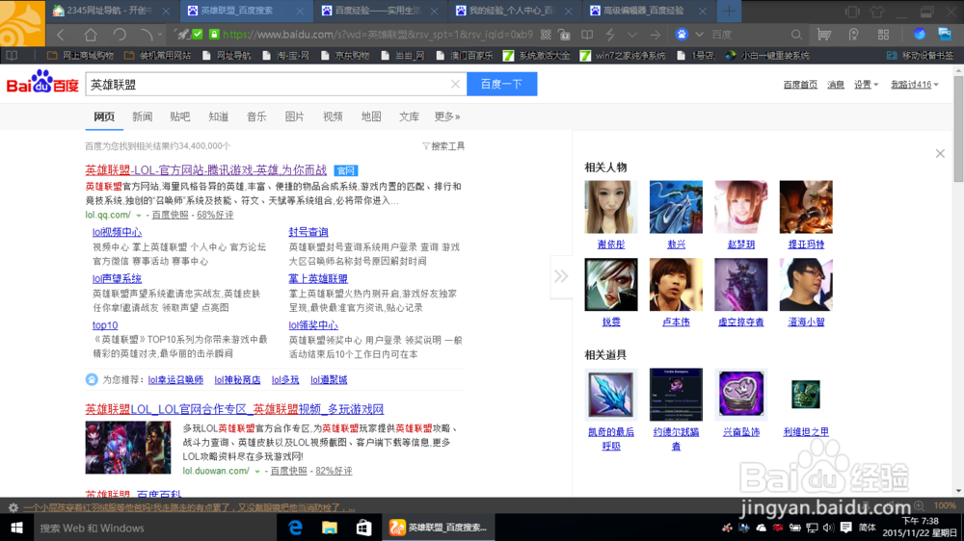
Task: Click the 100% zoom level indicator
Action: click(x=945, y=505)
